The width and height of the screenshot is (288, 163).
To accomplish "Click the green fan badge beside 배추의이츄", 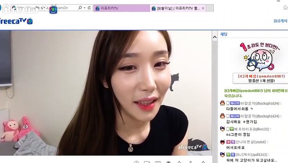I will coord(231,129).
